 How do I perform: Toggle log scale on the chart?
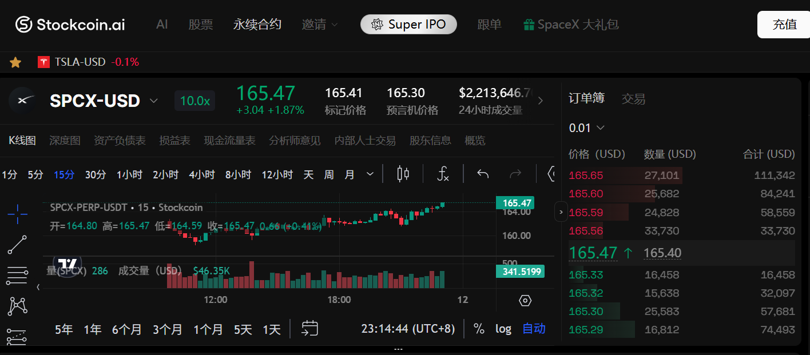503,329
